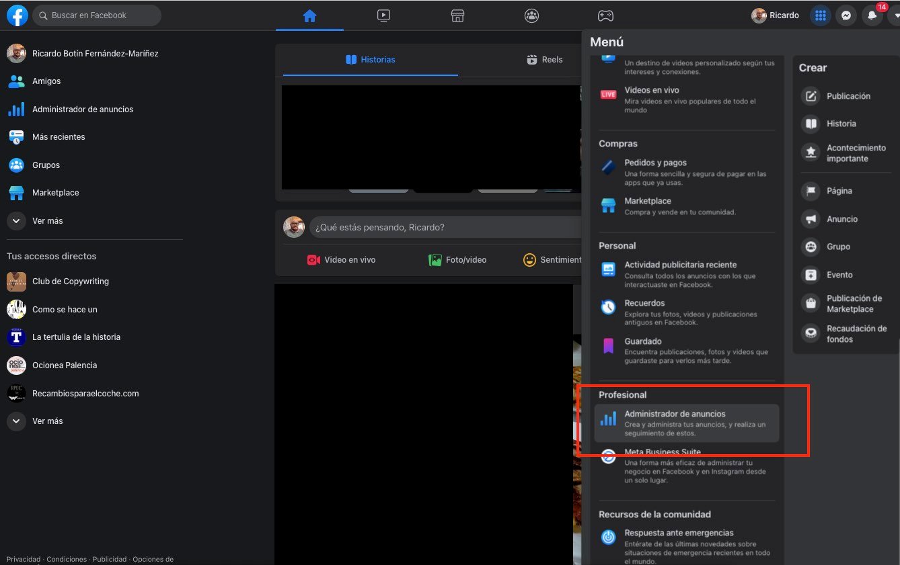The image size is (900, 565).
Task: Open the notifications bell icon
Action: [x=872, y=15]
